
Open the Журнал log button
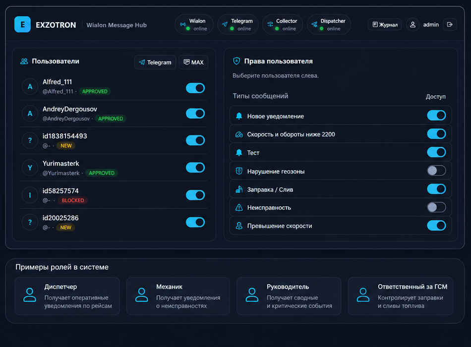(385, 25)
